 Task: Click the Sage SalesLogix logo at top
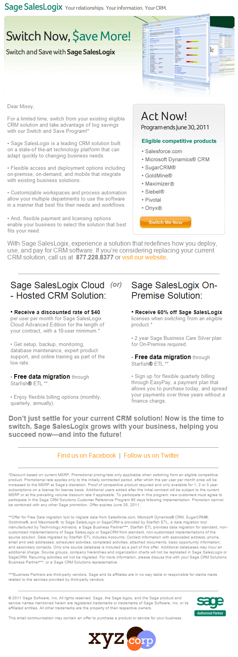tap(33, 7)
